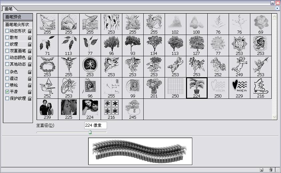Click the delete brush trash icon
This screenshot has width=281, height=173.
coord(271,170)
